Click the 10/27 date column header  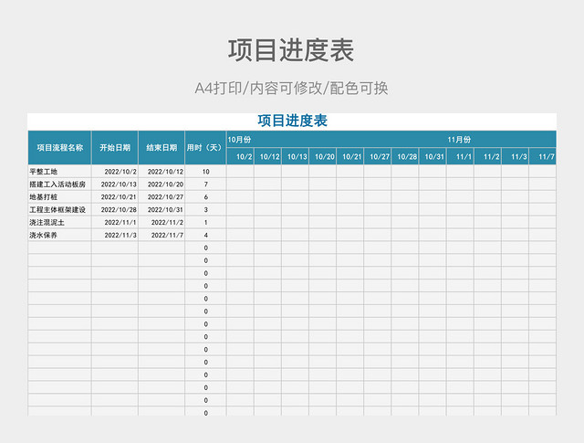pyautogui.click(x=378, y=156)
